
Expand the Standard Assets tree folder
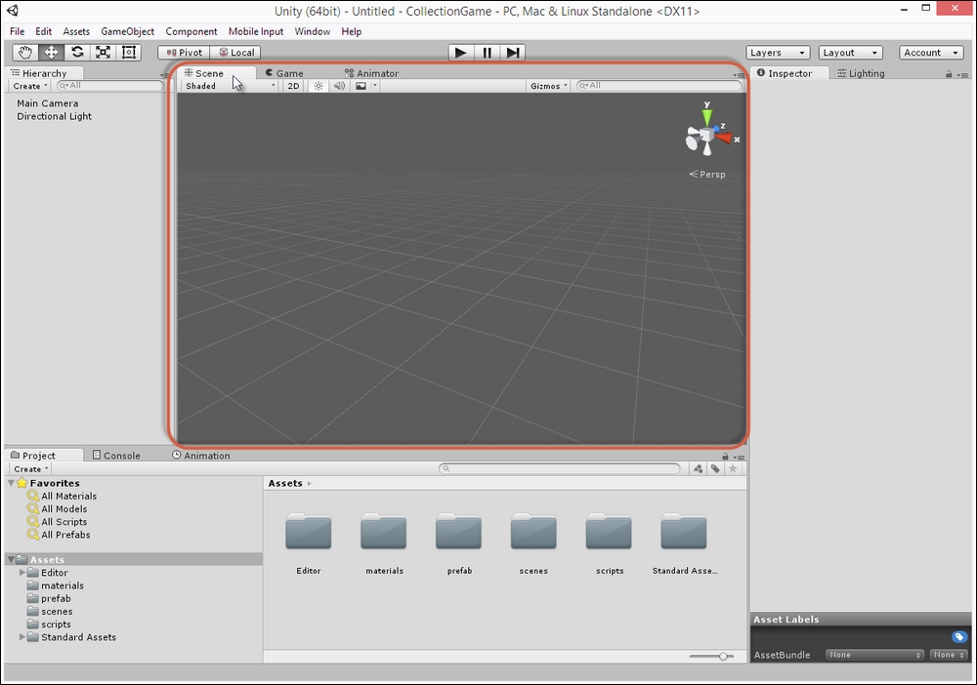click(22, 637)
